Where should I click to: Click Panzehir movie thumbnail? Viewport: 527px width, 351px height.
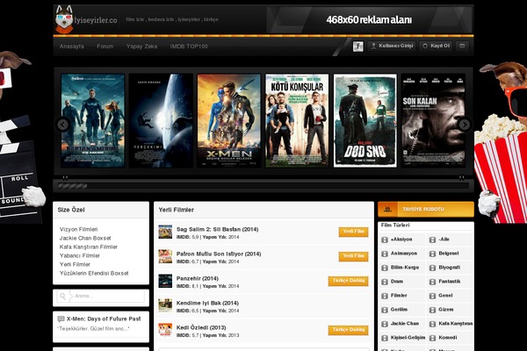pyautogui.click(x=165, y=281)
